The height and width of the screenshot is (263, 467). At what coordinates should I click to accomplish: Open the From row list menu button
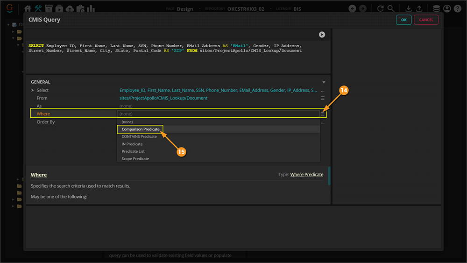322,98
